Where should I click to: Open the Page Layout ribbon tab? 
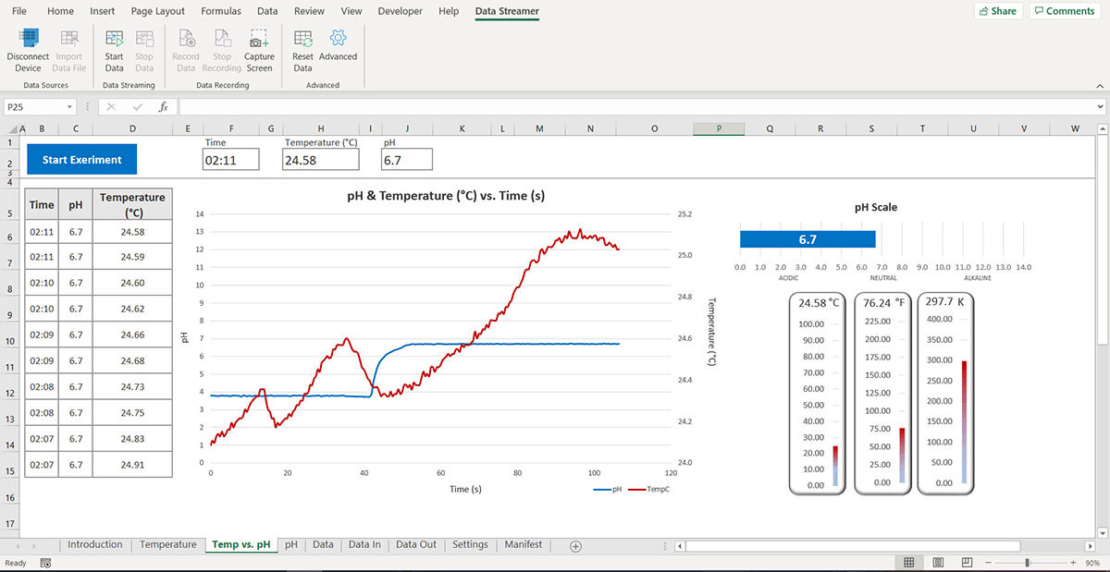pos(158,11)
